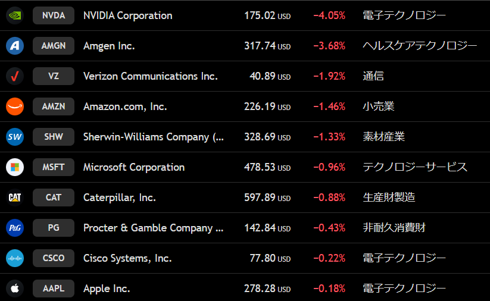Click the P&G logo icon
Image resolution: width=490 pixels, height=301 pixels.
click(x=14, y=228)
